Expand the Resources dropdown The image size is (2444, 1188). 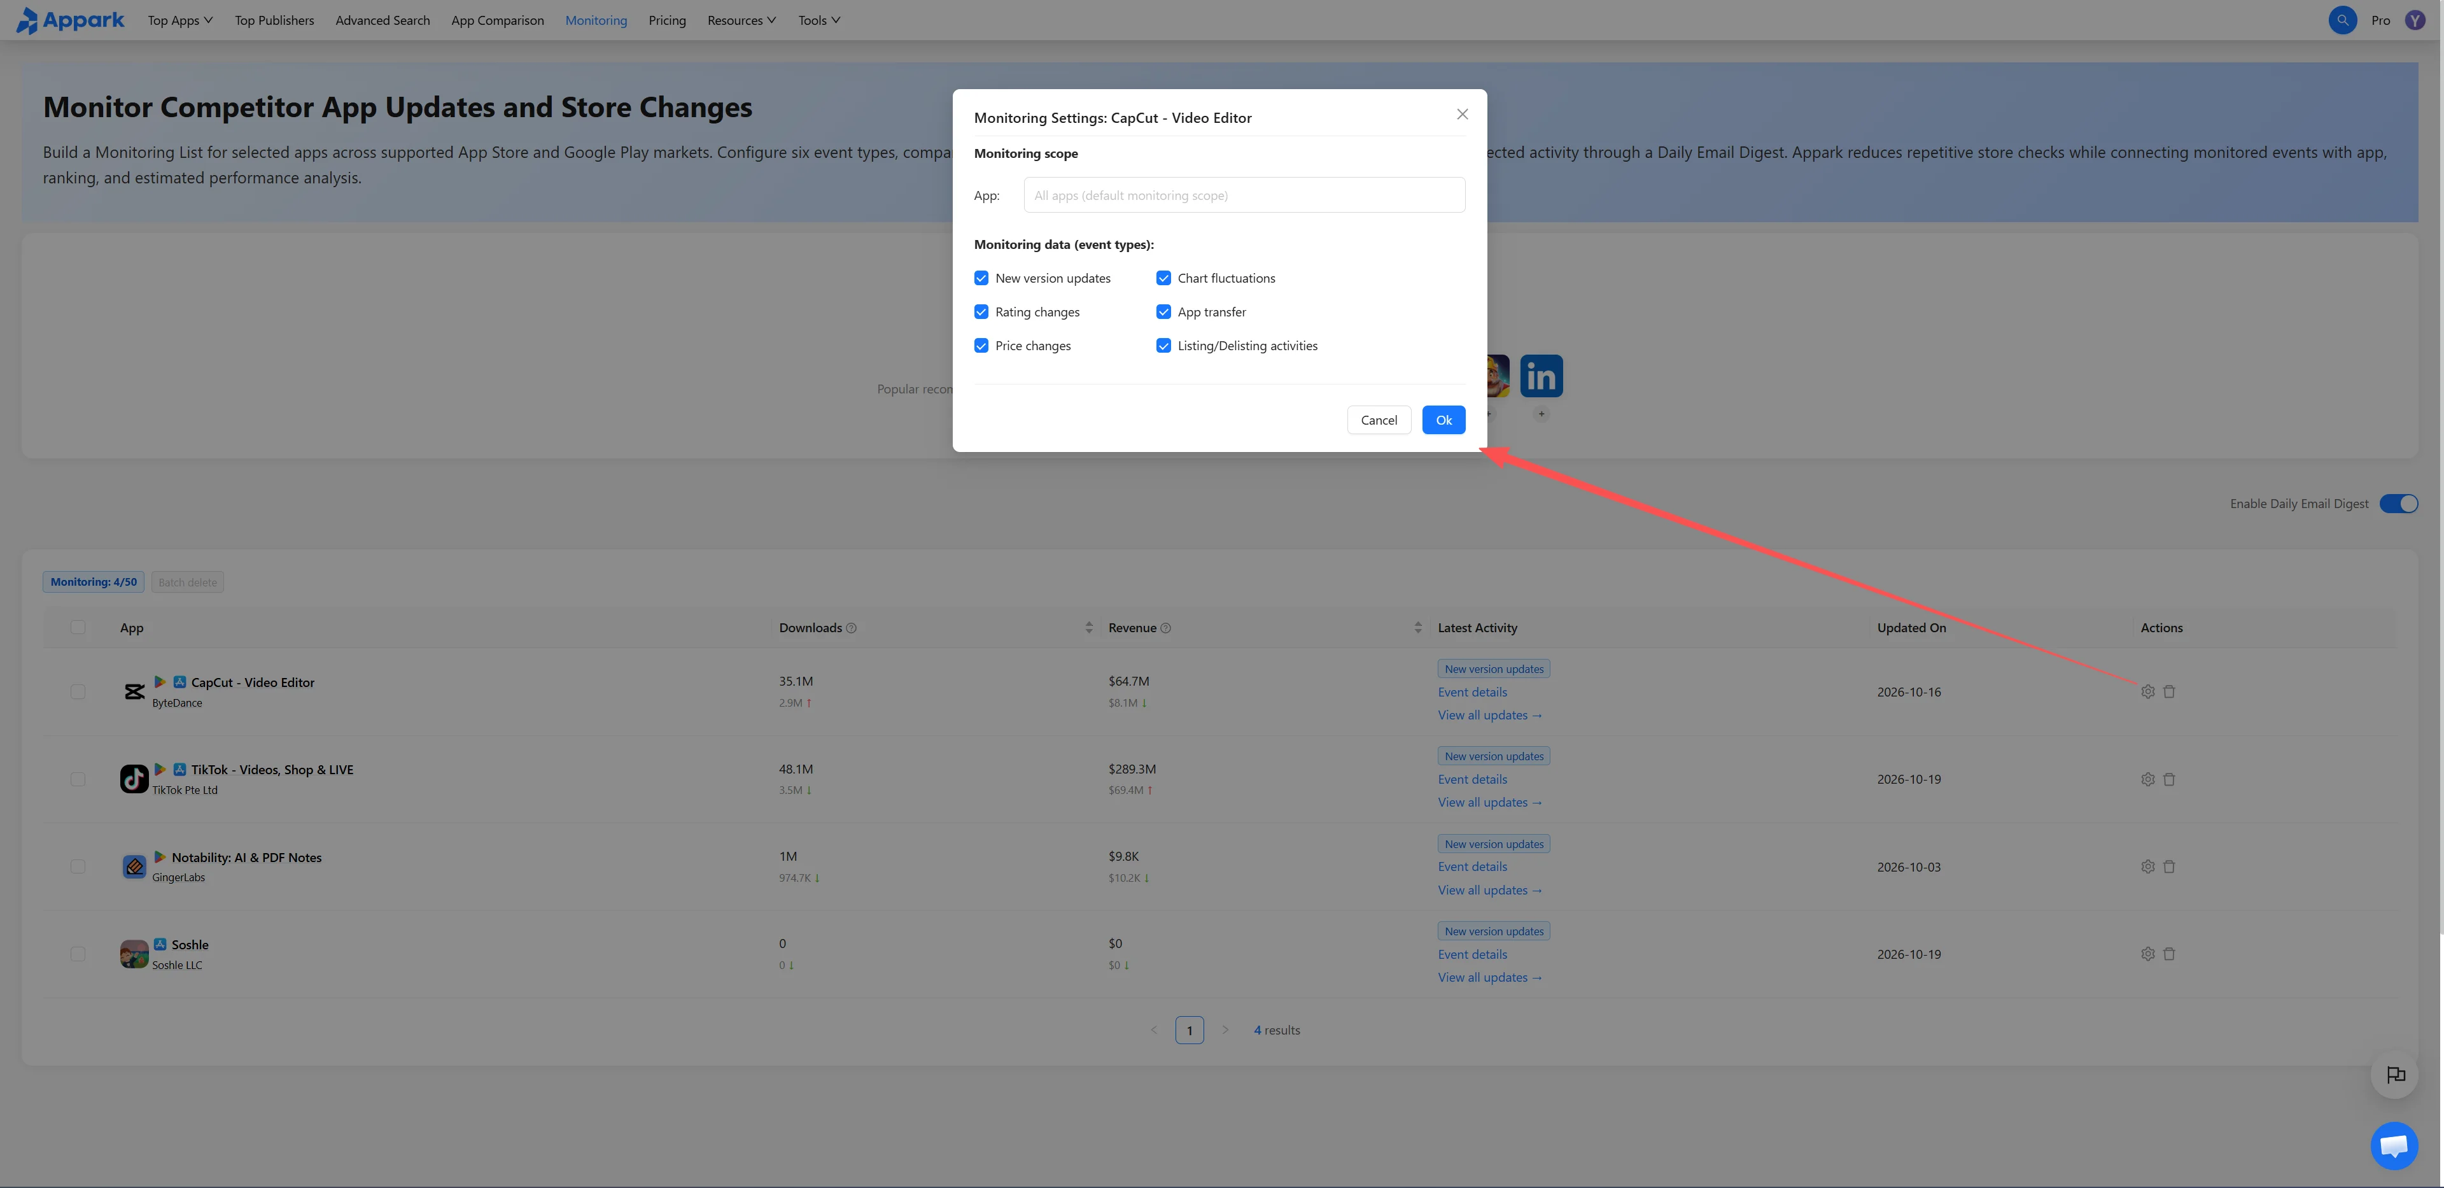742,20
